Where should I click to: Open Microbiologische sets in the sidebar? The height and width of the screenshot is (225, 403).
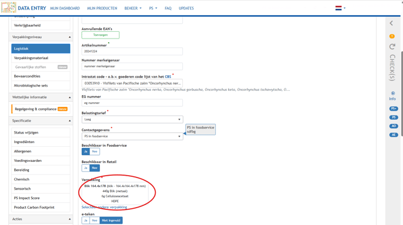[x=41, y=85]
